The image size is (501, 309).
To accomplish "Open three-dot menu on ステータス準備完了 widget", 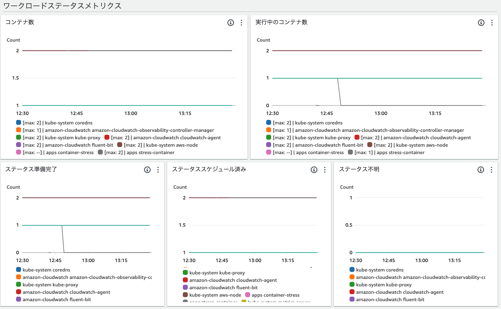I will [x=158, y=170].
